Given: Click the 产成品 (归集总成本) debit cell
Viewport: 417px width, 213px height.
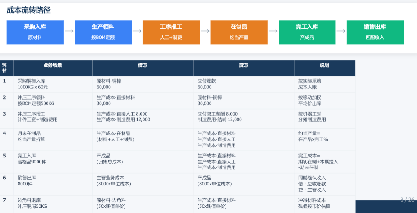Looking at the screenshot, I should click(143, 162).
